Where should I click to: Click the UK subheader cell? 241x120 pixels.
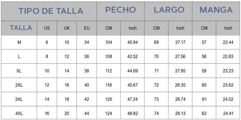[67, 28]
